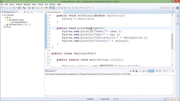Open the Back navigation history dropdown
The image size is (180, 101).
click(88, 8)
